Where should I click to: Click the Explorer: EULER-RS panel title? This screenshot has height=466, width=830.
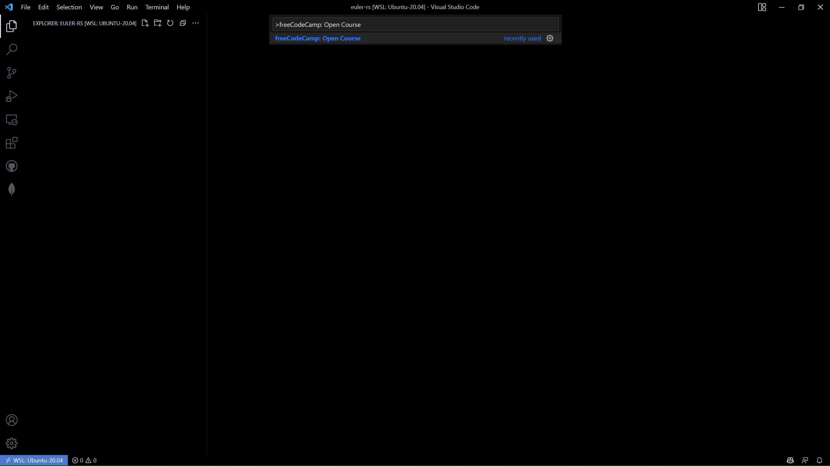click(x=85, y=23)
